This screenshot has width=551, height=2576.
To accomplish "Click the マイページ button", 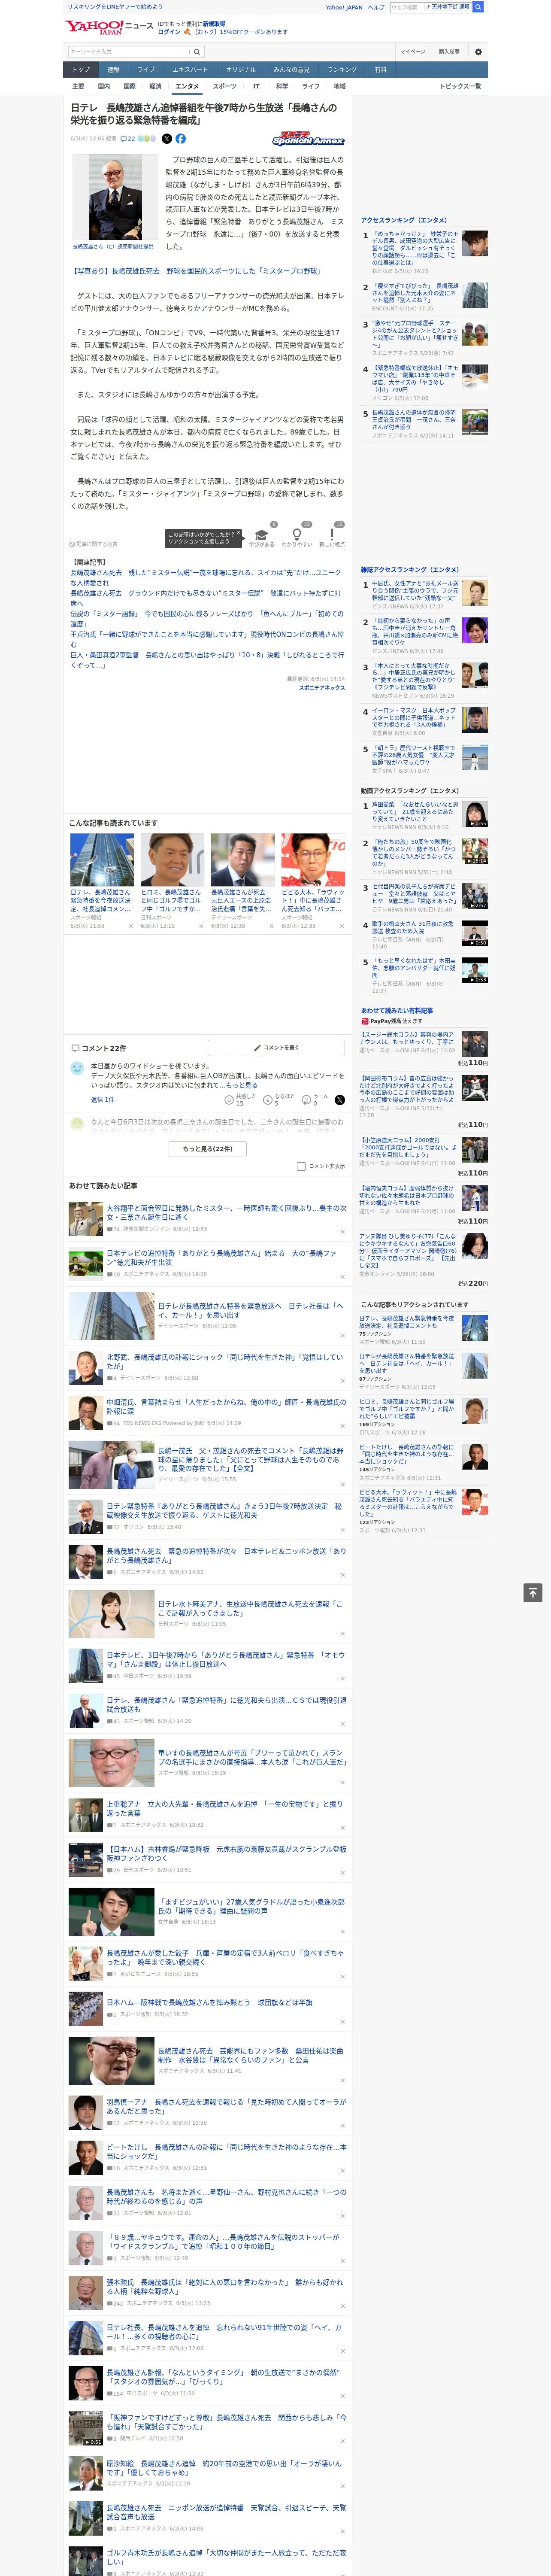I will click(413, 52).
